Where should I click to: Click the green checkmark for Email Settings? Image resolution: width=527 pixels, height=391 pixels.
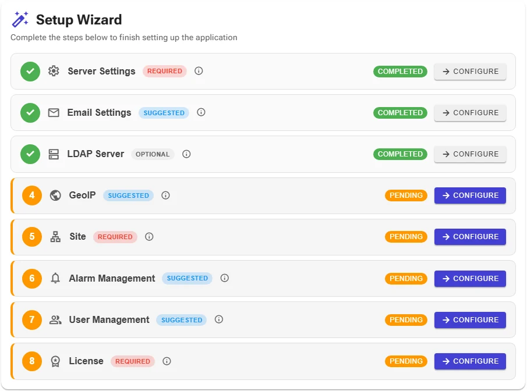coord(30,112)
